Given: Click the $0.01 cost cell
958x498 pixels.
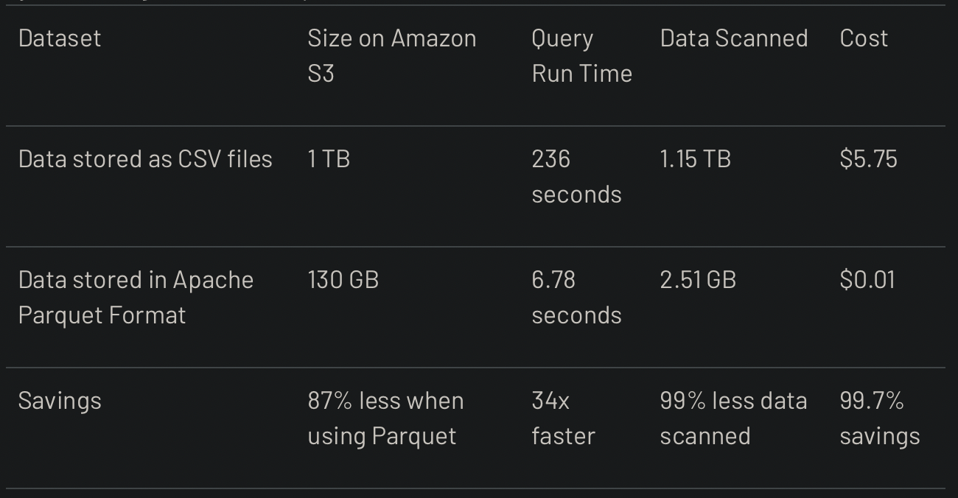Looking at the screenshot, I should [867, 280].
